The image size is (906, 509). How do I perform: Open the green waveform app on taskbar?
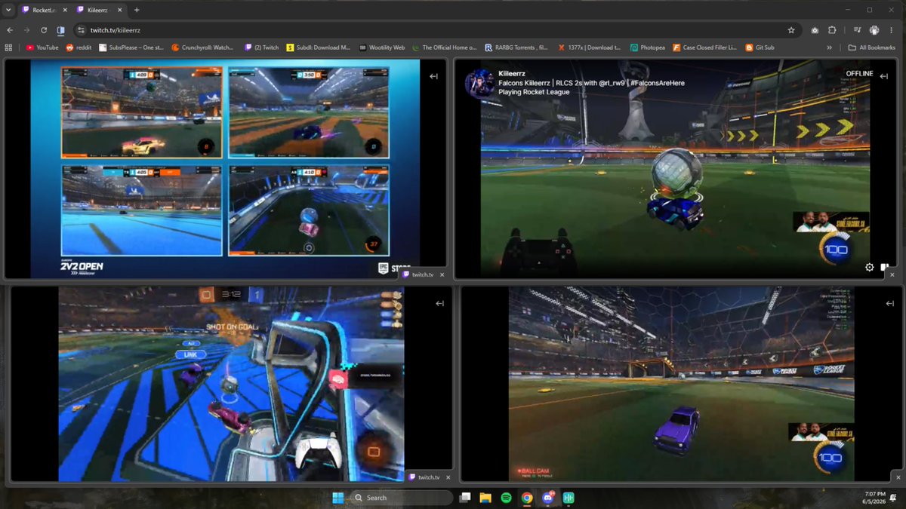(569, 498)
